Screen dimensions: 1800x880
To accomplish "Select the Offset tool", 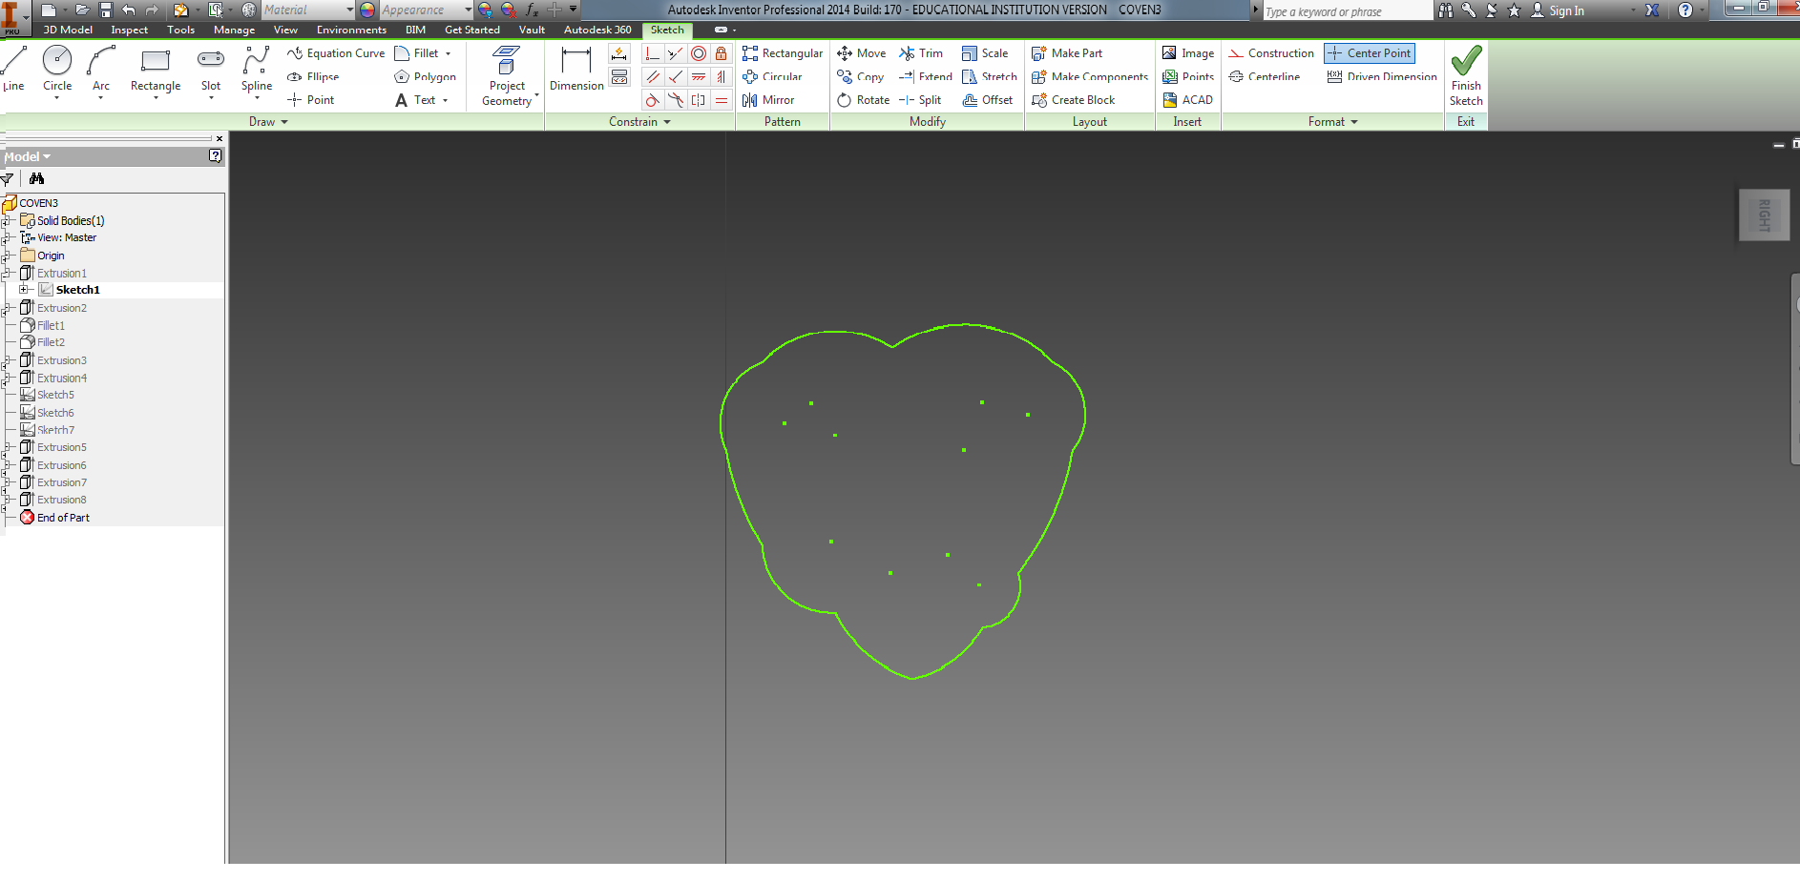I will (x=988, y=100).
